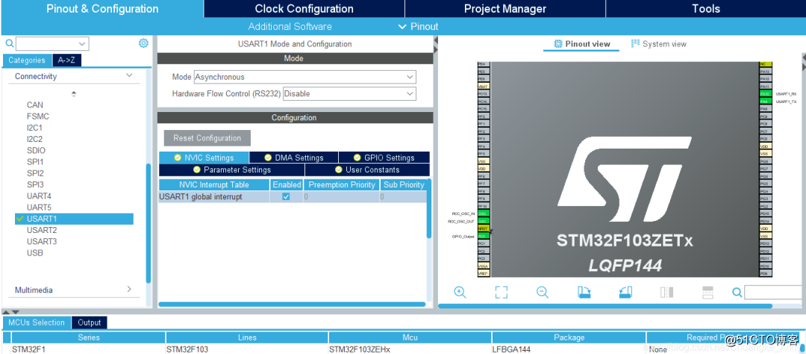Open peripheral panel settings gear
806x354 pixels.
click(x=143, y=43)
